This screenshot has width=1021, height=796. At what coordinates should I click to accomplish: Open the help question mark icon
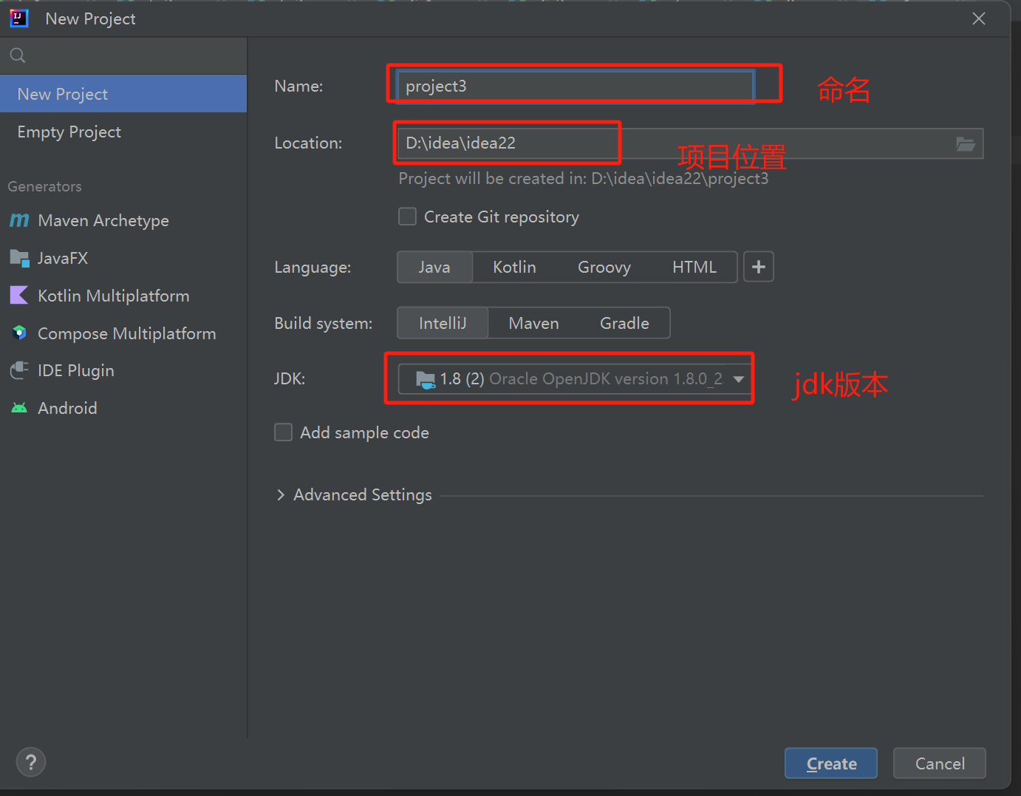pyautogui.click(x=30, y=761)
